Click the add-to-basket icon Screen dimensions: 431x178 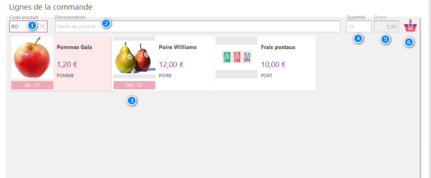coord(410,26)
